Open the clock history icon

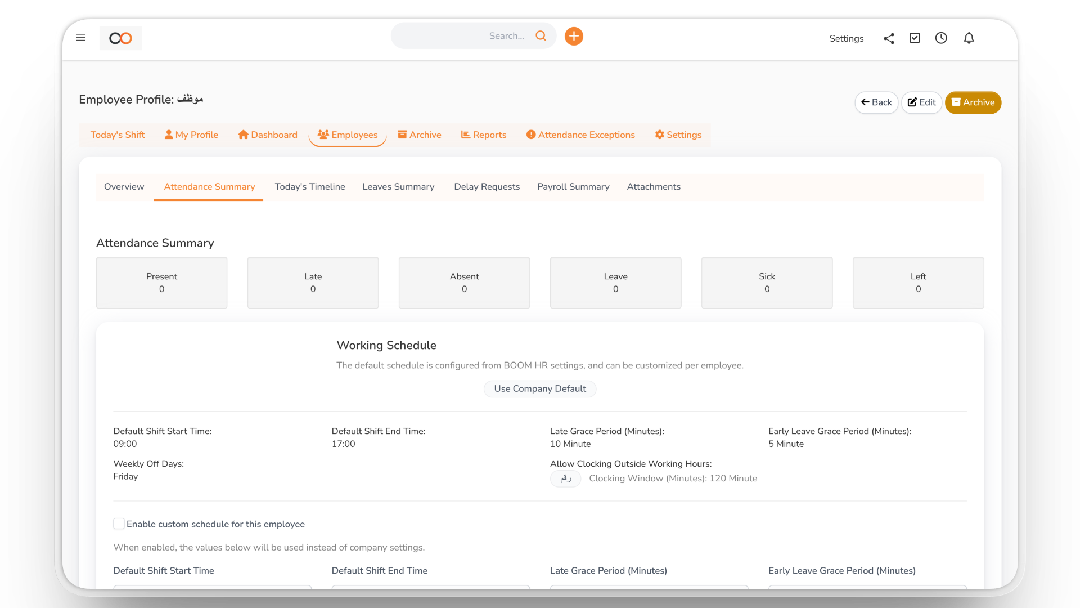[x=941, y=38]
